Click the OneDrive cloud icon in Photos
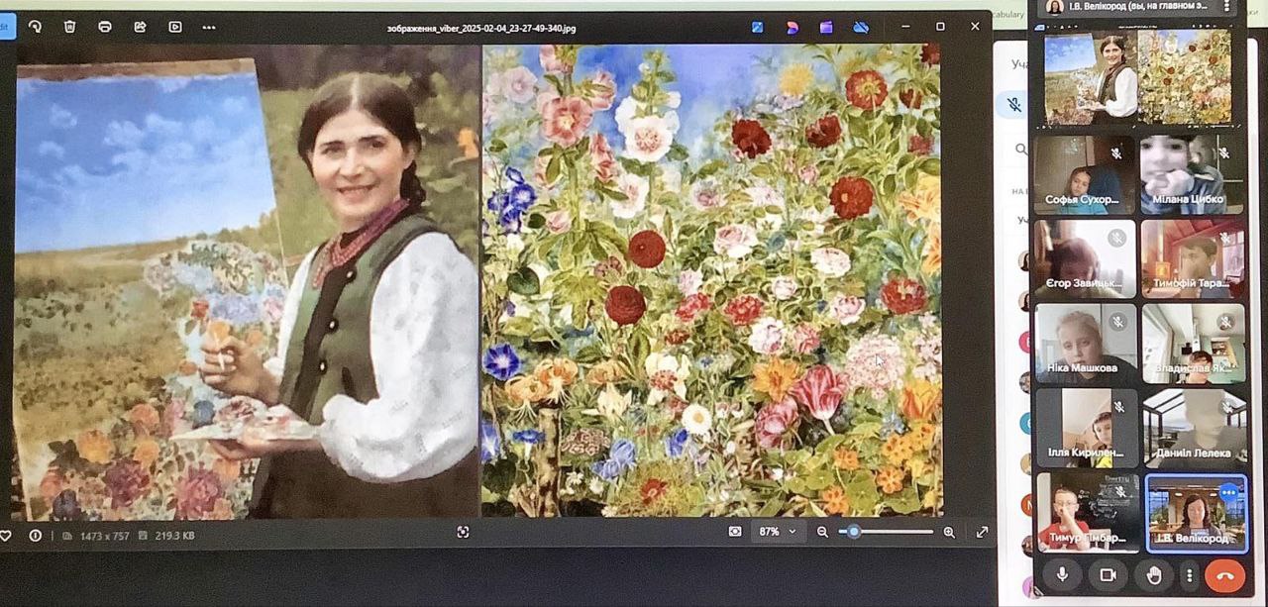Screen dimensions: 1268x607 [861, 28]
